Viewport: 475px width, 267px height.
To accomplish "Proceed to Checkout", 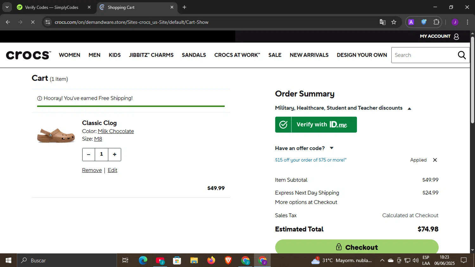I will pyautogui.click(x=357, y=247).
